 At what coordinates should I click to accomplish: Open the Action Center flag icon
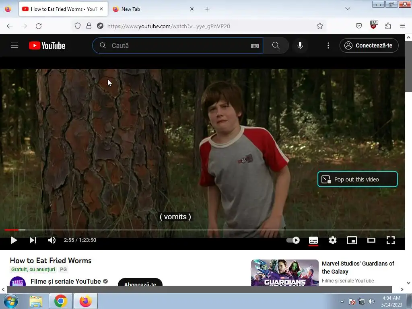point(352,301)
